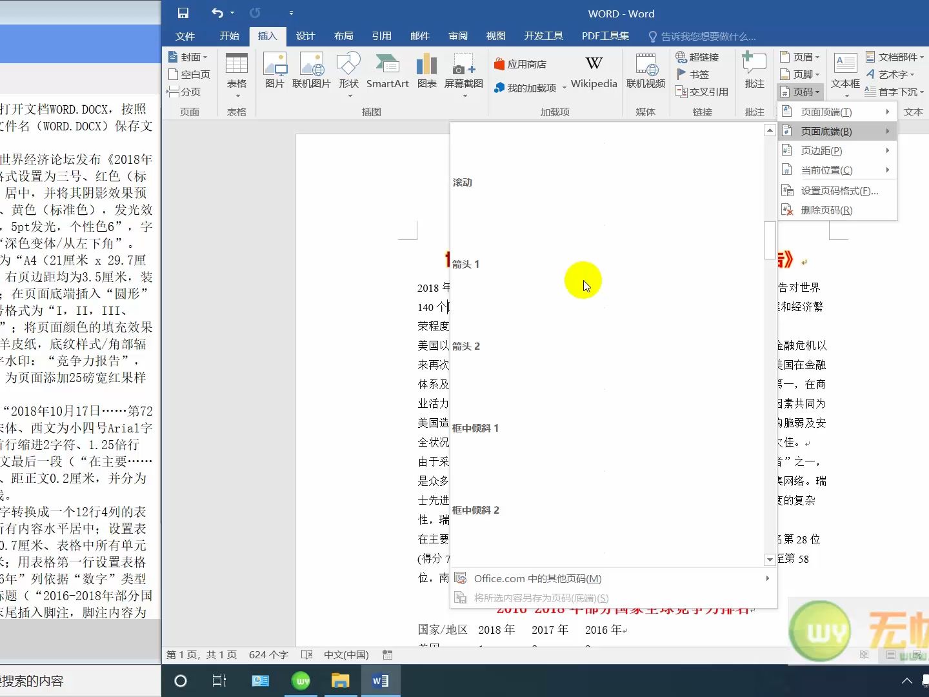Insert online video (联机视频)

point(646,71)
